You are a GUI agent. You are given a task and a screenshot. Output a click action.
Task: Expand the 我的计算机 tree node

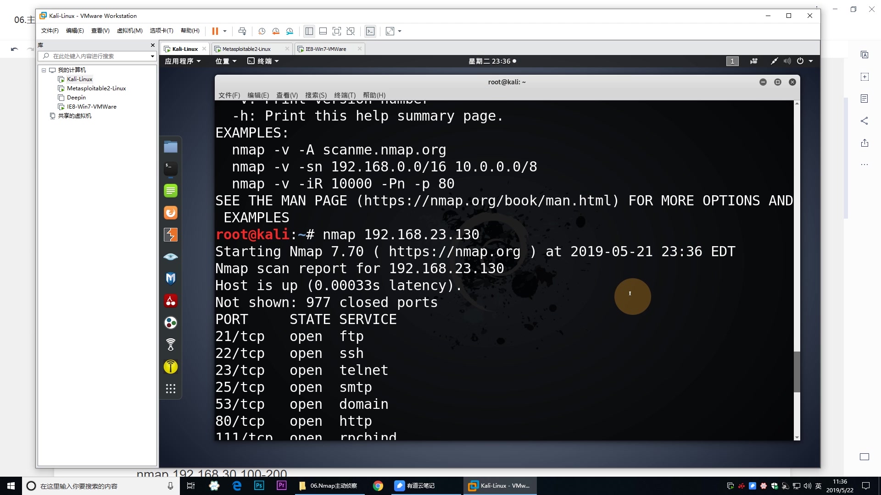[45, 70]
